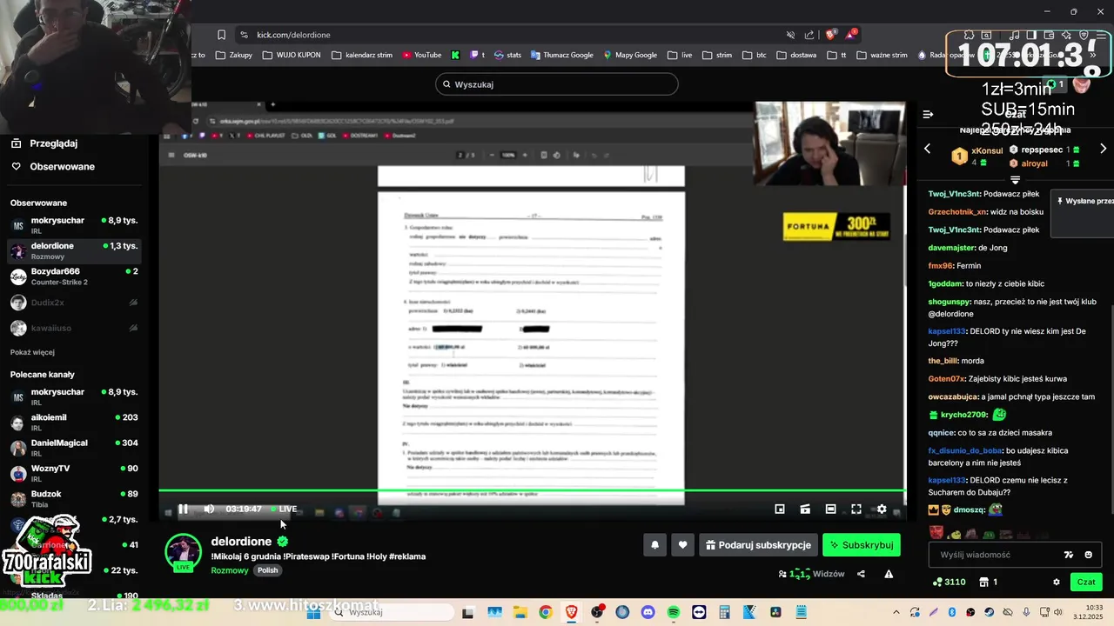Share the stream via share icon
1114x626 pixels.
click(861, 574)
